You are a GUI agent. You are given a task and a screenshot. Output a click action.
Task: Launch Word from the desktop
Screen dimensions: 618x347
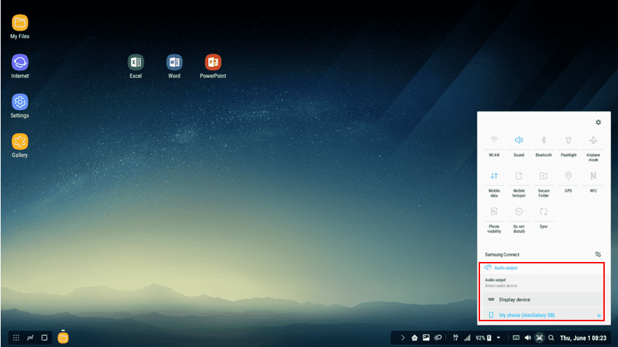pos(174,63)
